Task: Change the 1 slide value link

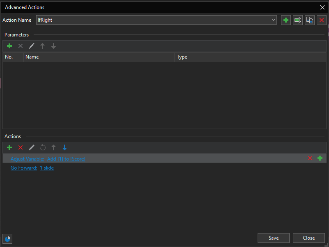Action: pyautogui.click(x=47, y=168)
